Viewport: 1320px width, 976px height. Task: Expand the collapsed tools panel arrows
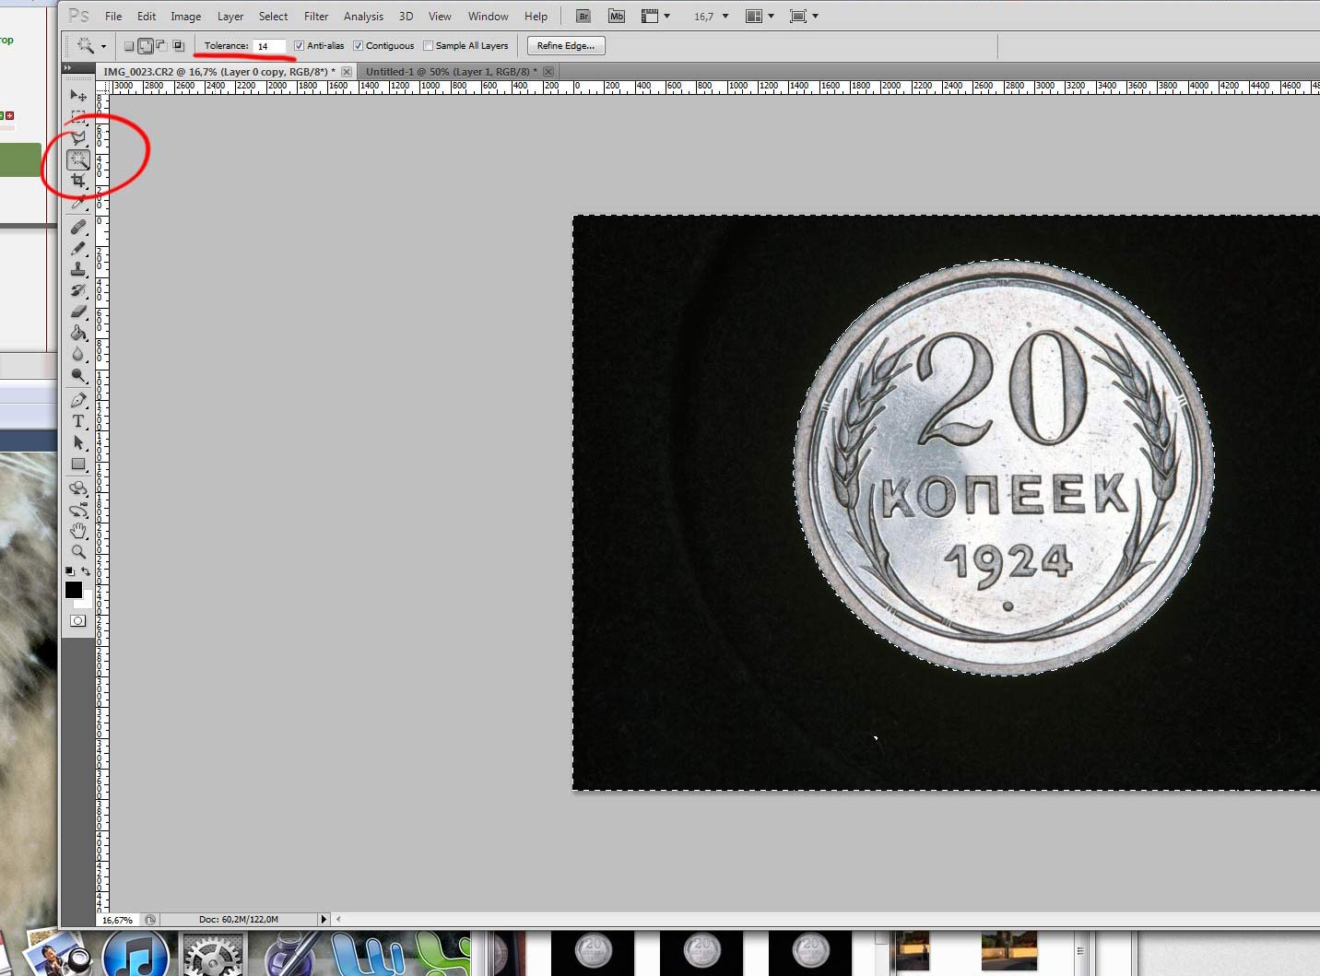tap(67, 68)
